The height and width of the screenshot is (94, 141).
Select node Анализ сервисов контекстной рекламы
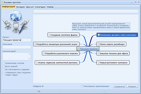coord(57,62)
